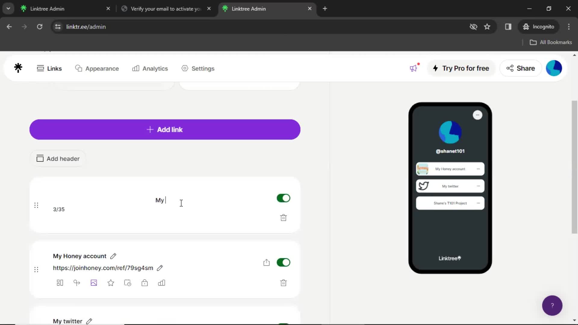Click Try Pro for free button
Viewport: 578px width, 325px height.
tap(461, 68)
